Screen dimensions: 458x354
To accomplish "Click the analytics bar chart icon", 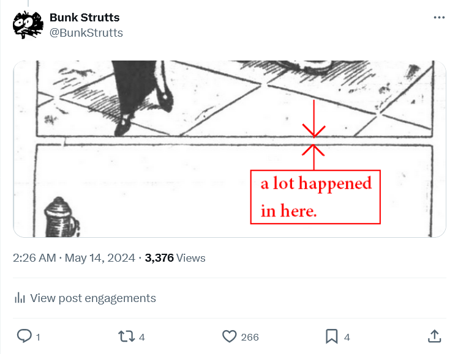I will coord(20,298).
